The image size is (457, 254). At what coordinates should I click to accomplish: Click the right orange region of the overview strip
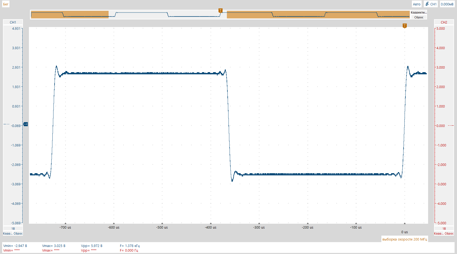pyautogui.click(x=318, y=15)
